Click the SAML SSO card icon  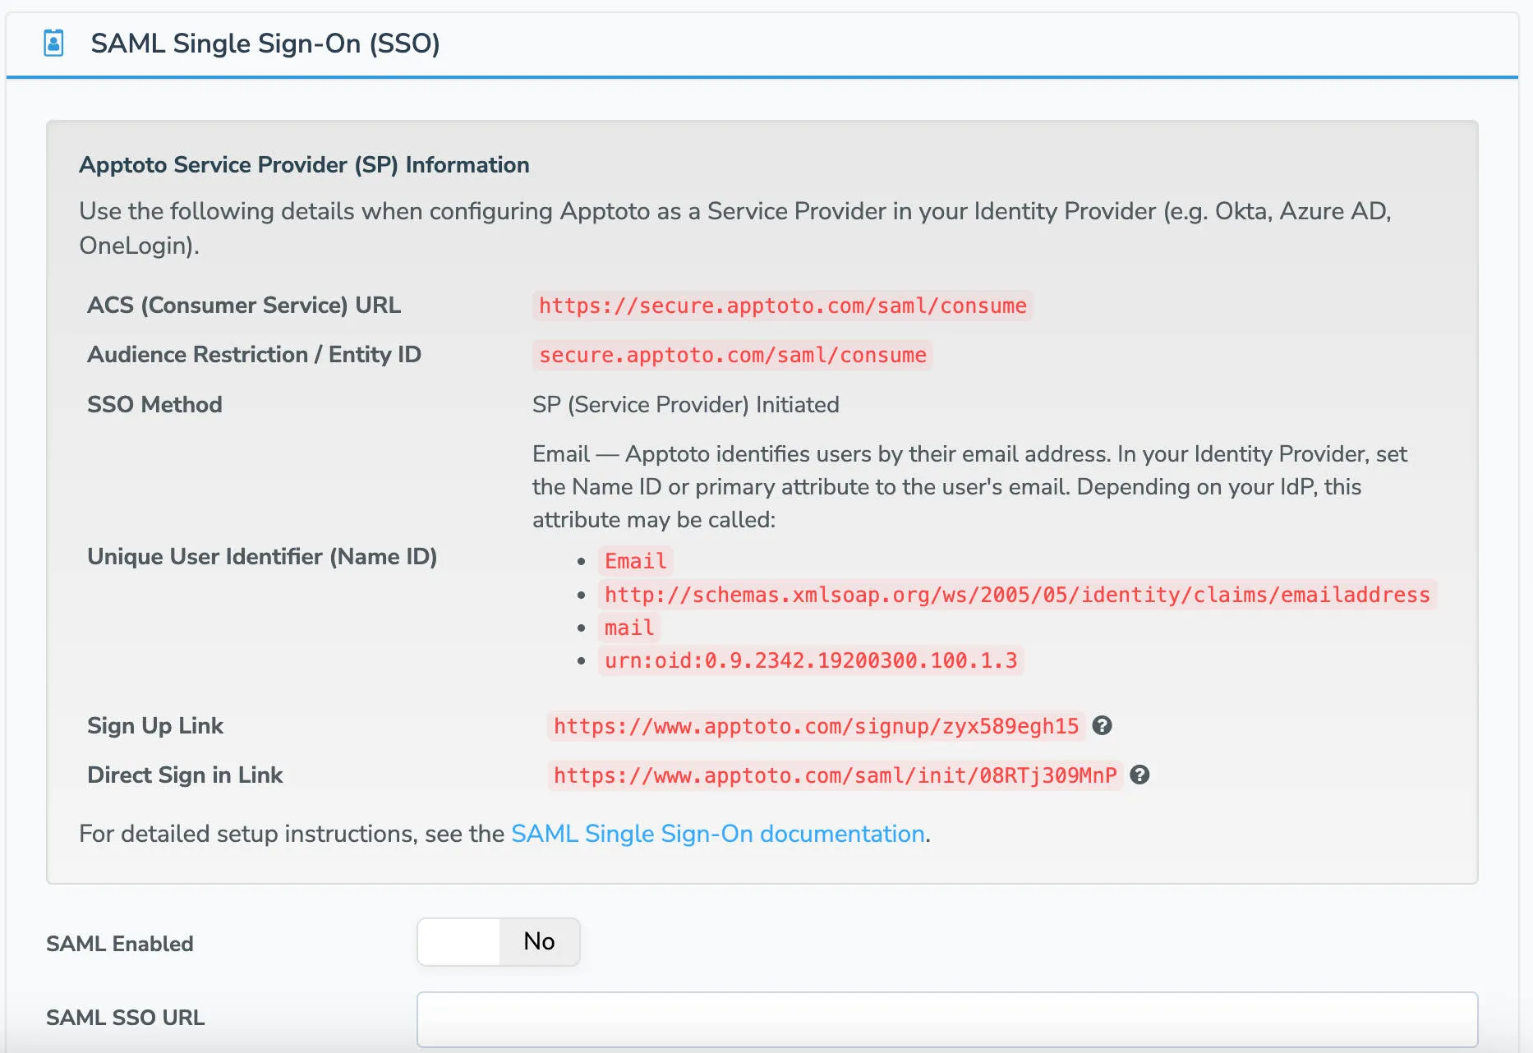pos(53,44)
